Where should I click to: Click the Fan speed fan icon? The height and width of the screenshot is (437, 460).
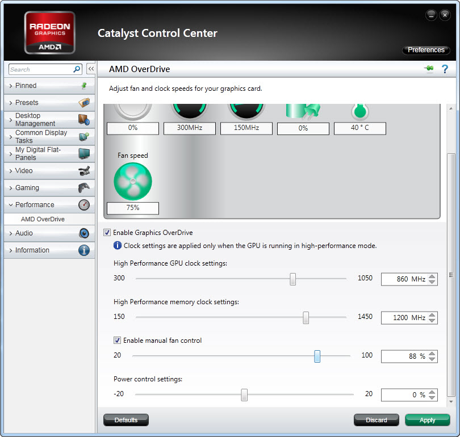133,182
